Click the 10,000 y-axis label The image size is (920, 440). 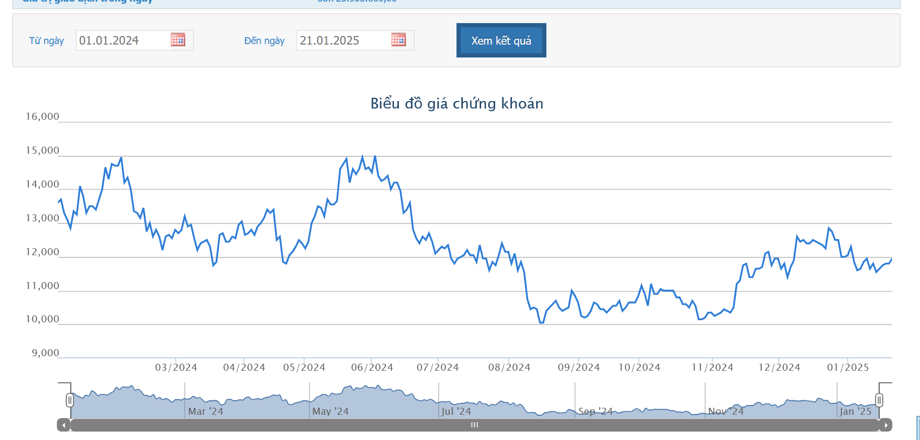(43, 319)
